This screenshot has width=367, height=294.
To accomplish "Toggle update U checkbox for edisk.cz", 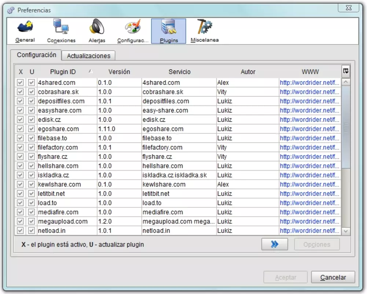I will [x=32, y=119].
